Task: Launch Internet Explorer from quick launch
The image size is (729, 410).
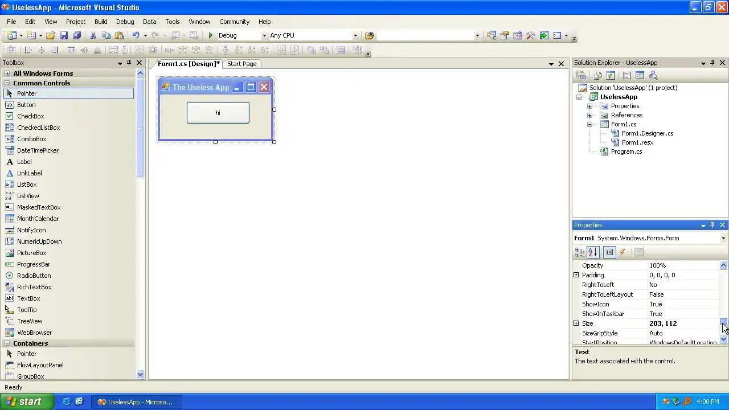Action: tap(66, 401)
